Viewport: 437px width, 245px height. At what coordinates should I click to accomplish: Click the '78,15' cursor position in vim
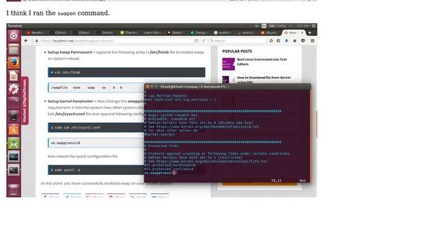coord(276,180)
